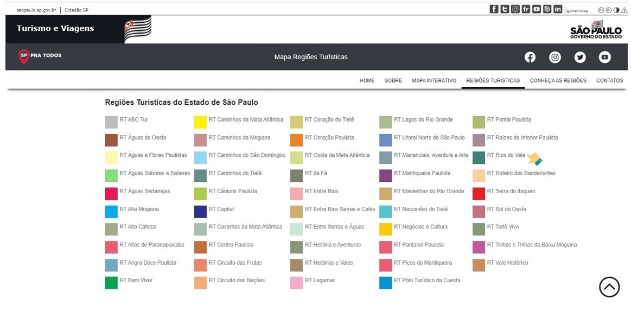631x318 pixels.
Task: Click the scroll-to-top arrow circle
Action: click(609, 287)
